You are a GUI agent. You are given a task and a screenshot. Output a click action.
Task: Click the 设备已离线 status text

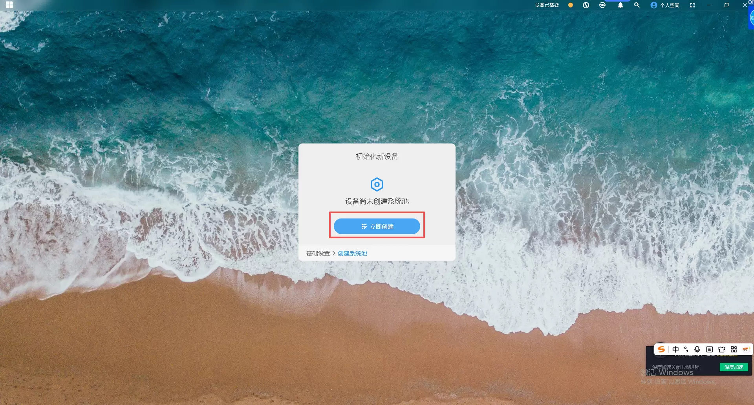coord(547,5)
